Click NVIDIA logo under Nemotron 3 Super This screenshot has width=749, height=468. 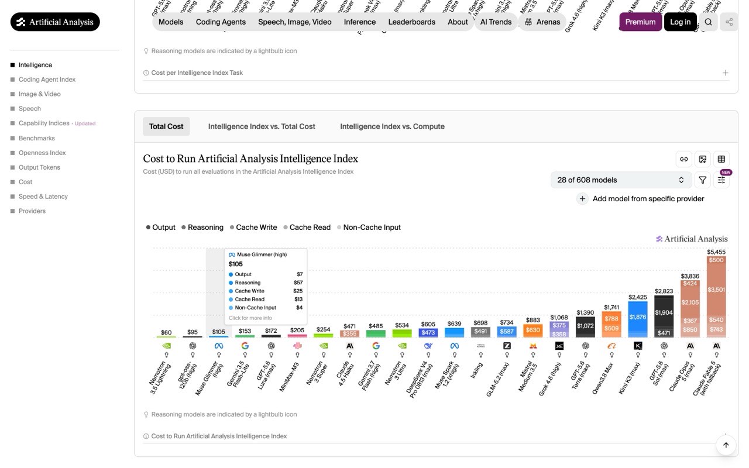[324, 346]
